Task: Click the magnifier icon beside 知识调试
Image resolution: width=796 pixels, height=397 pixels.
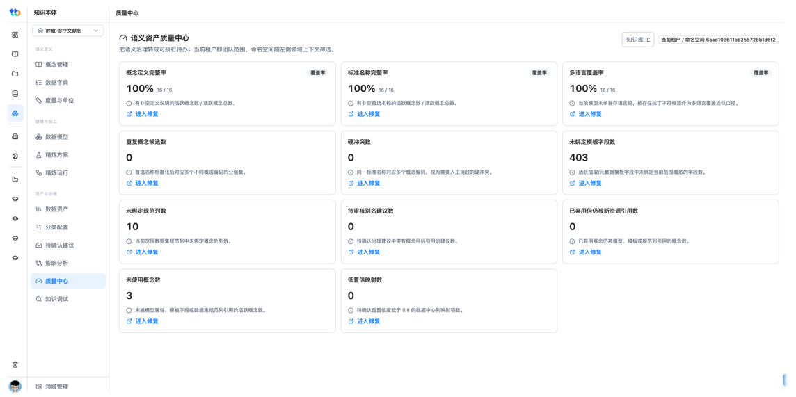Action: pos(38,299)
